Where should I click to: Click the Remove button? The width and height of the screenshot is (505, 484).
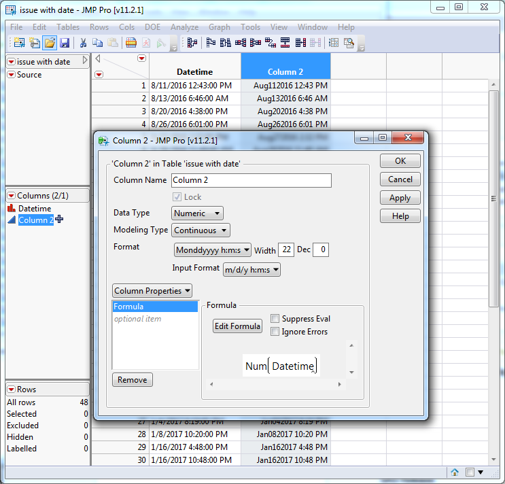point(133,380)
